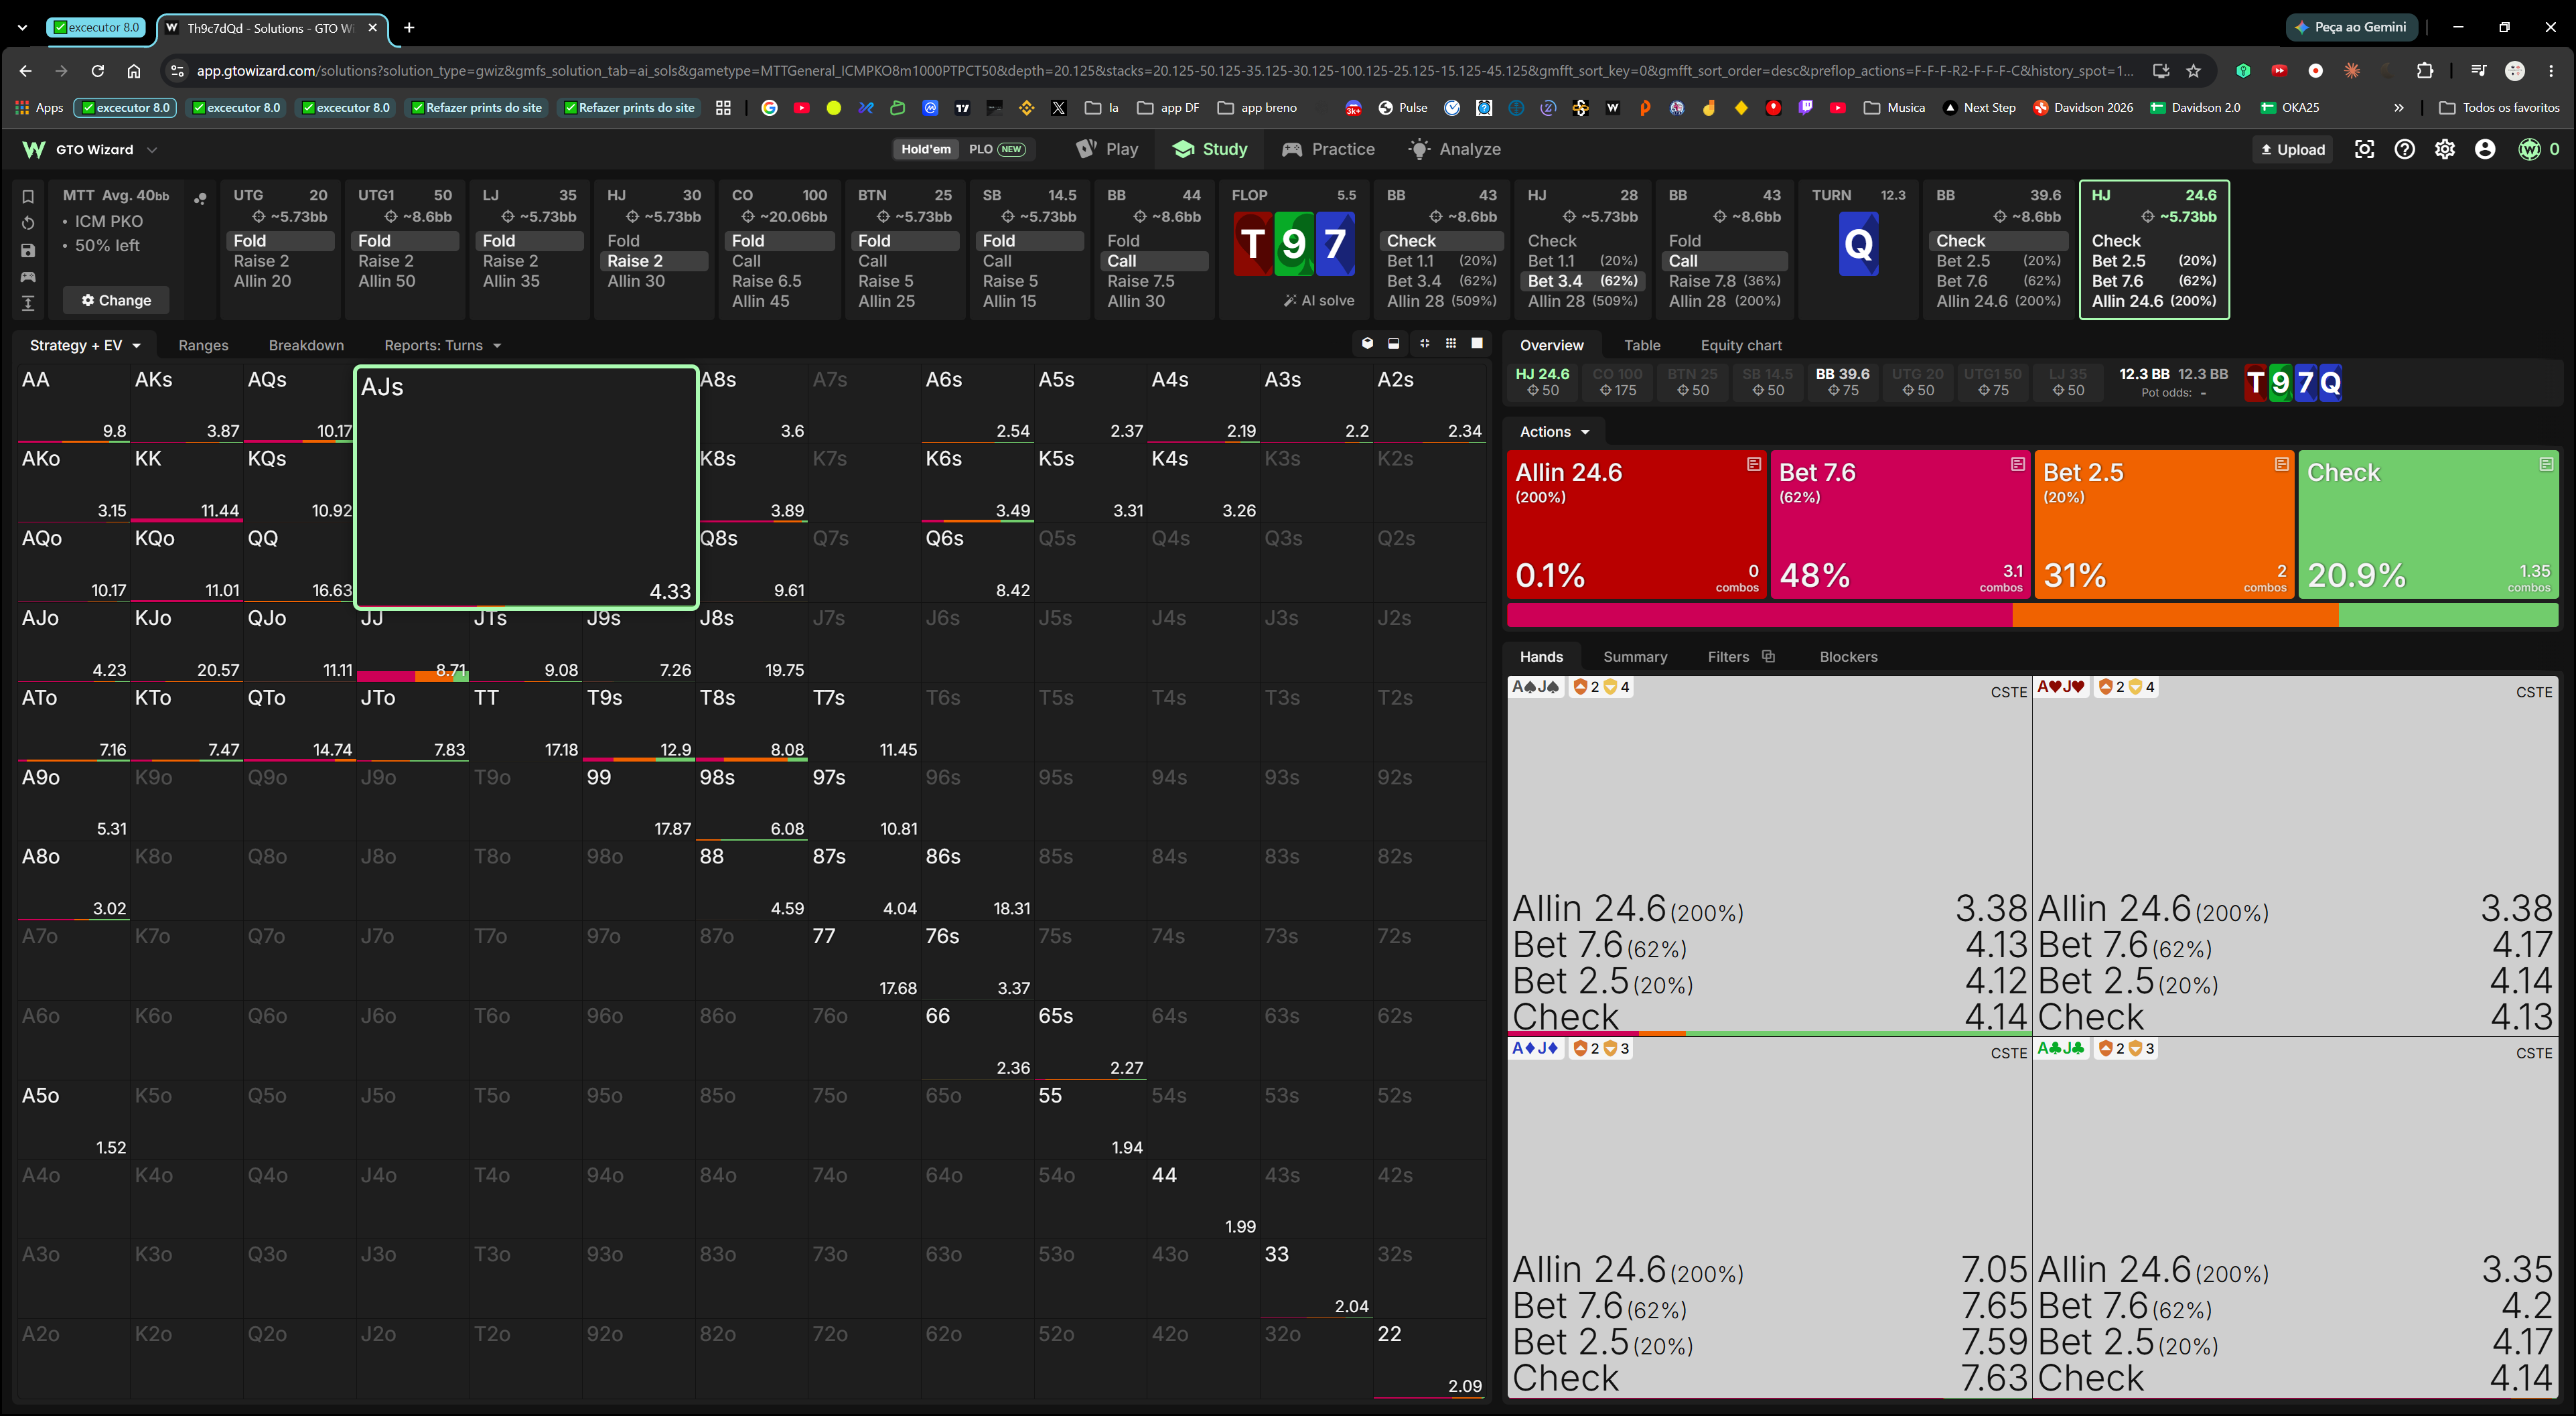Select the Bet 7.6 (62%) action card
The width and height of the screenshot is (2576, 1416).
tap(1899, 524)
